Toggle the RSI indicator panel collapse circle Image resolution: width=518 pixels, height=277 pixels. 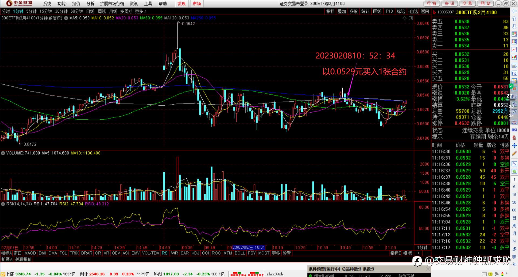[3, 204]
